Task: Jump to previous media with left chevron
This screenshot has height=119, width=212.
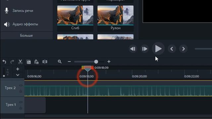Action: point(172,49)
